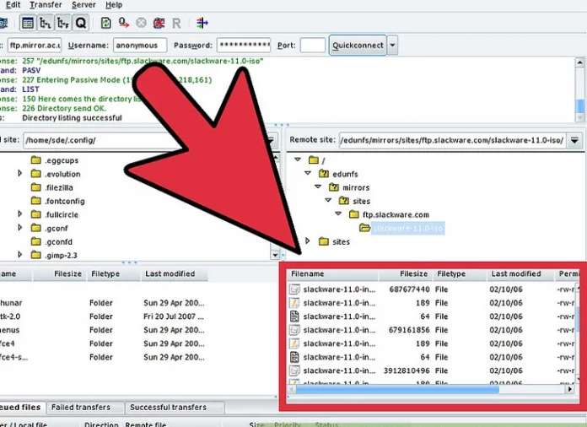The image size is (587, 427).
Task: Toggle the message log display icon
Action: pos(27,23)
